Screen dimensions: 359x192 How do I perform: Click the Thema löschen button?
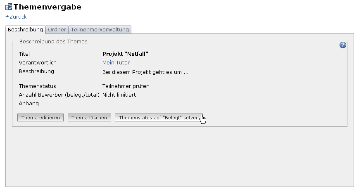pyautogui.click(x=89, y=118)
